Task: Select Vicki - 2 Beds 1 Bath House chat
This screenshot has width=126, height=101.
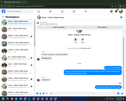Action: (x=17, y=30)
